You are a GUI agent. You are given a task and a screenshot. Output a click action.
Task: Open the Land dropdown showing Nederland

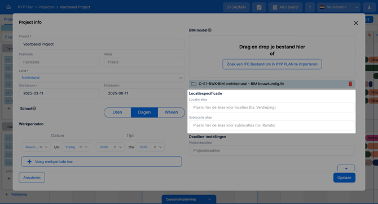(102, 78)
